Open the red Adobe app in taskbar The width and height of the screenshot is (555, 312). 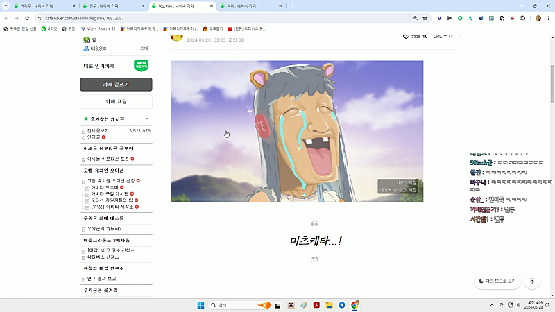click(x=316, y=305)
